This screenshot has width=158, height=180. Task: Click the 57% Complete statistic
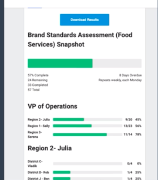point(38,75)
